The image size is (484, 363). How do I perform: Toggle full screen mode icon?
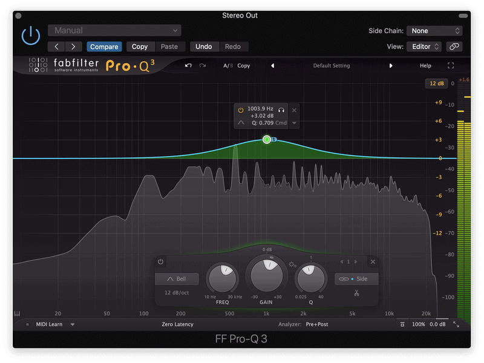(x=451, y=65)
